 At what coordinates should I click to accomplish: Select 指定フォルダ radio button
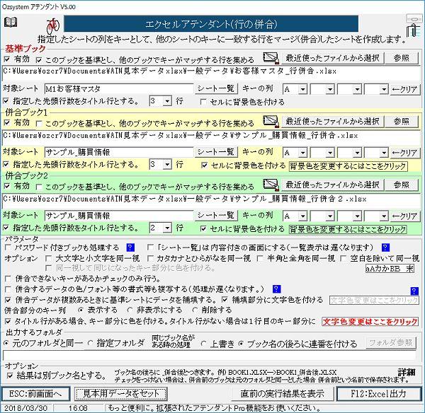click(x=91, y=343)
